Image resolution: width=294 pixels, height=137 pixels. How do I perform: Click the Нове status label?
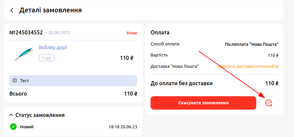[132, 33]
